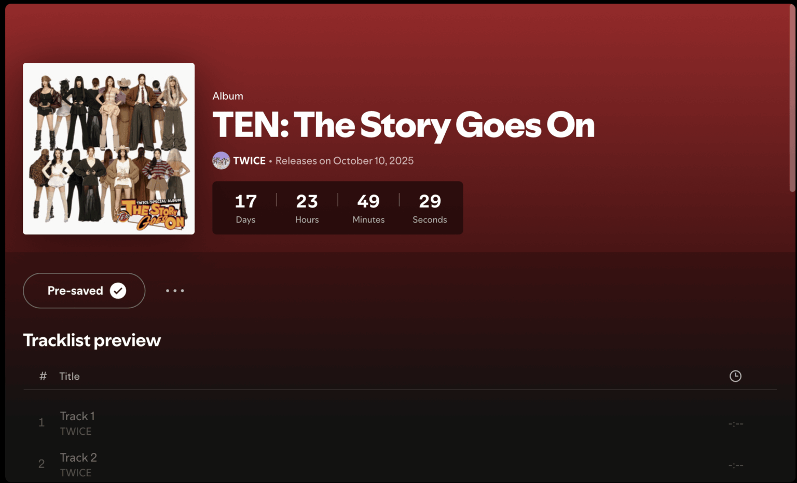Image resolution: width=797 pixels, height=483 pixels.
Task: Click the Days countdown value
Action: click(245, 201)
